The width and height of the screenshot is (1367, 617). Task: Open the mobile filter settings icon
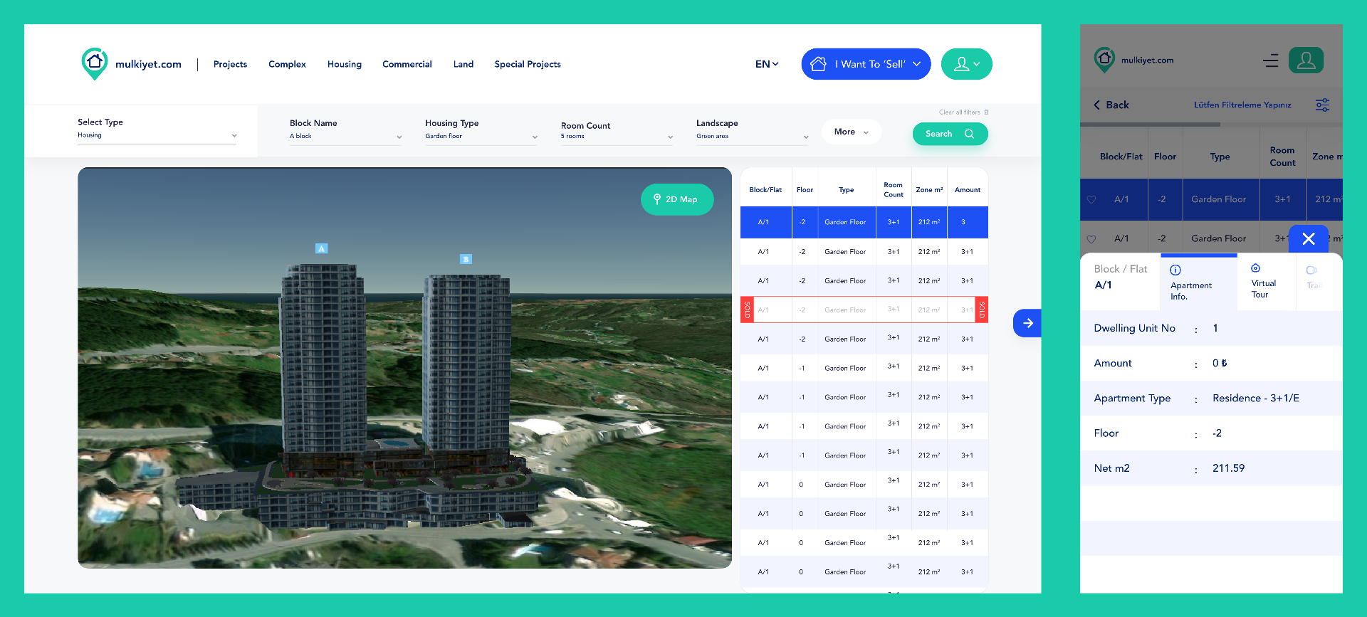pyautogui.click(x=1322, y=105)
